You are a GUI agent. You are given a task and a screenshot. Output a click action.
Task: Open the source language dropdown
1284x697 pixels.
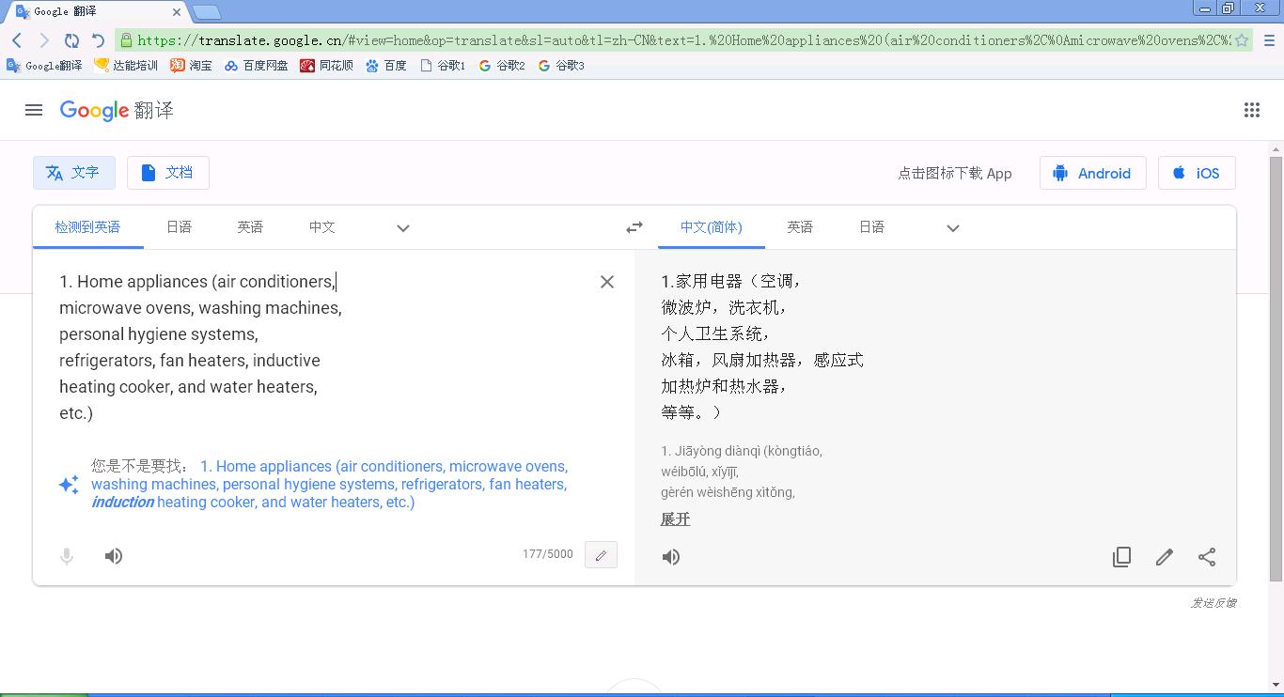pos(402,227)
